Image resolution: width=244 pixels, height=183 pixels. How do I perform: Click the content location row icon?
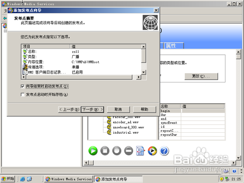25,62
